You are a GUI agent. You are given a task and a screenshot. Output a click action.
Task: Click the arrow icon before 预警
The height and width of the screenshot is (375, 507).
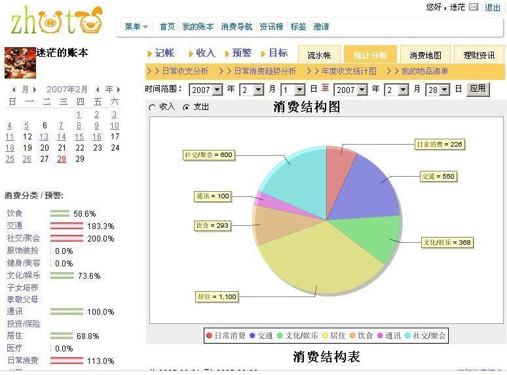(x=227, y=54)
